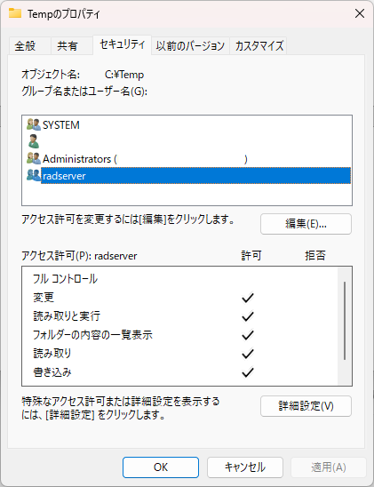Image resolution: width=374 pixels, height=487 pixels.
Task: Open 詳細設定(V) advanced settings
Action: tap(306, 406)
